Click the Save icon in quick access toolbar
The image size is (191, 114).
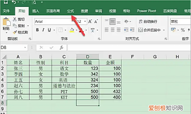point(6,2)
